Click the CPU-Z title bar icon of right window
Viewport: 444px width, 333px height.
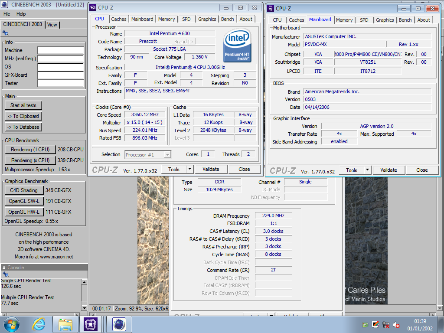[x=271, y=8]
